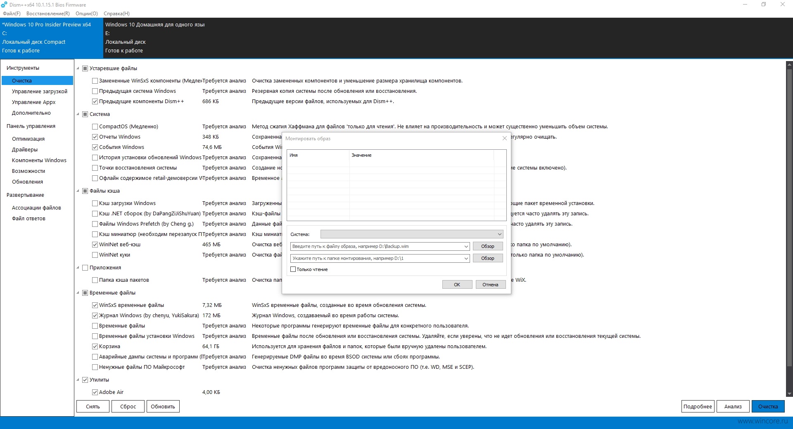Image resolution: width=793 pixels, height=429 pixels.
Task: Toggle WinINet веб-кэш checkbox
Action: (95, 245)
